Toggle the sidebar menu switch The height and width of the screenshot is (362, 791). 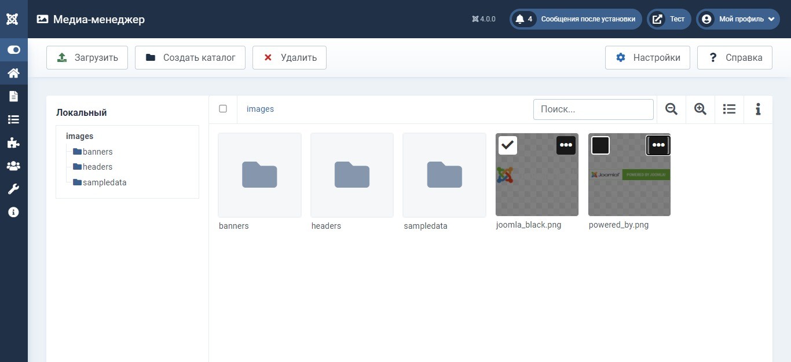pyautogui.click(x=13, y=50)
